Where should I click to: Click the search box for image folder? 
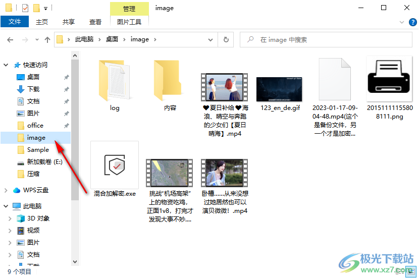coord(326,39)
